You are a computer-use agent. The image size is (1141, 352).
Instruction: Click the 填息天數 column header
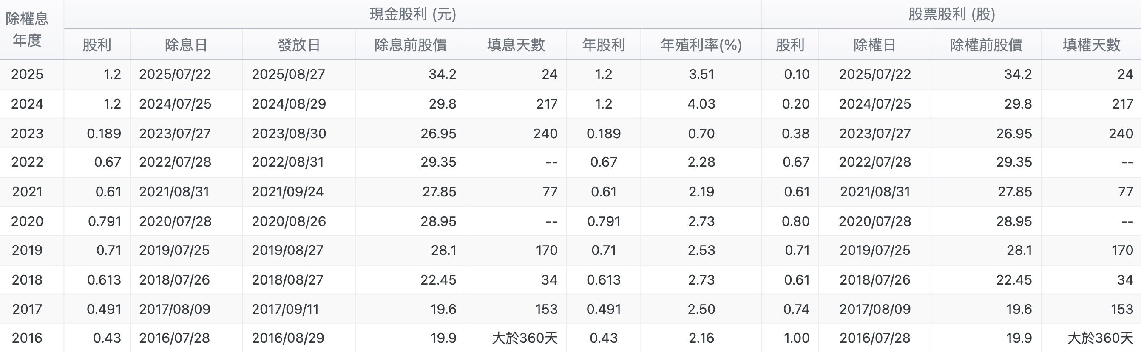[516, 45]
